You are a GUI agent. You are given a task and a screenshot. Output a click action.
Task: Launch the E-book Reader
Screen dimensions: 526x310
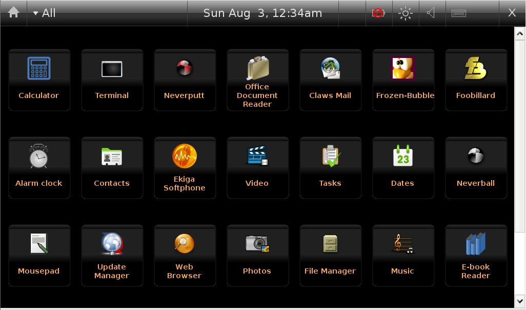476,255
